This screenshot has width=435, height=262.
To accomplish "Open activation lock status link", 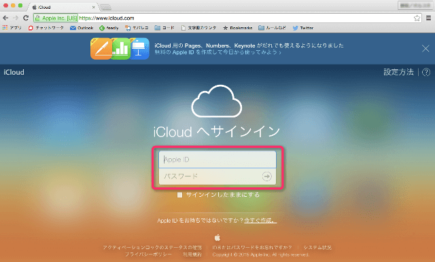I will coord(152,247).
